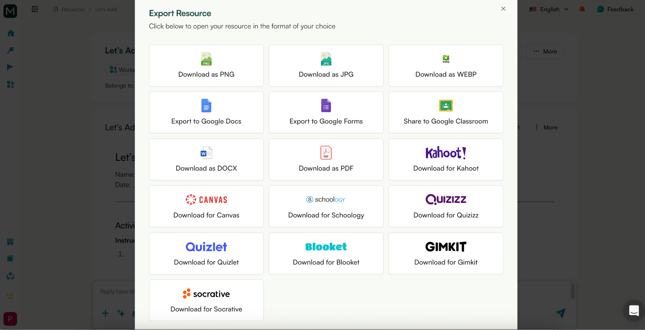Send the reply with paper plane icon
Screen dimensions: 645x330
pos(561,313)
